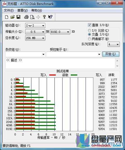Click the New document toolbar icon

6,17
